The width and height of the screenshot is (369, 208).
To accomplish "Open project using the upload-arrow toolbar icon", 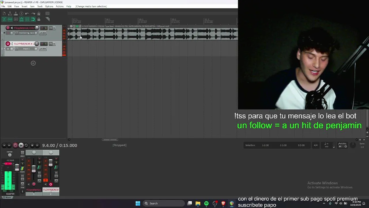I will coord(10,14).
